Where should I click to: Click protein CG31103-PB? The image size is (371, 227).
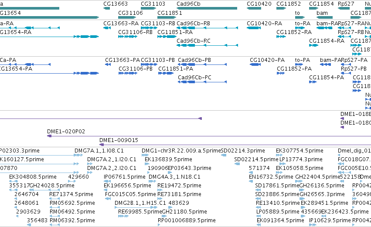pos(149,64)
